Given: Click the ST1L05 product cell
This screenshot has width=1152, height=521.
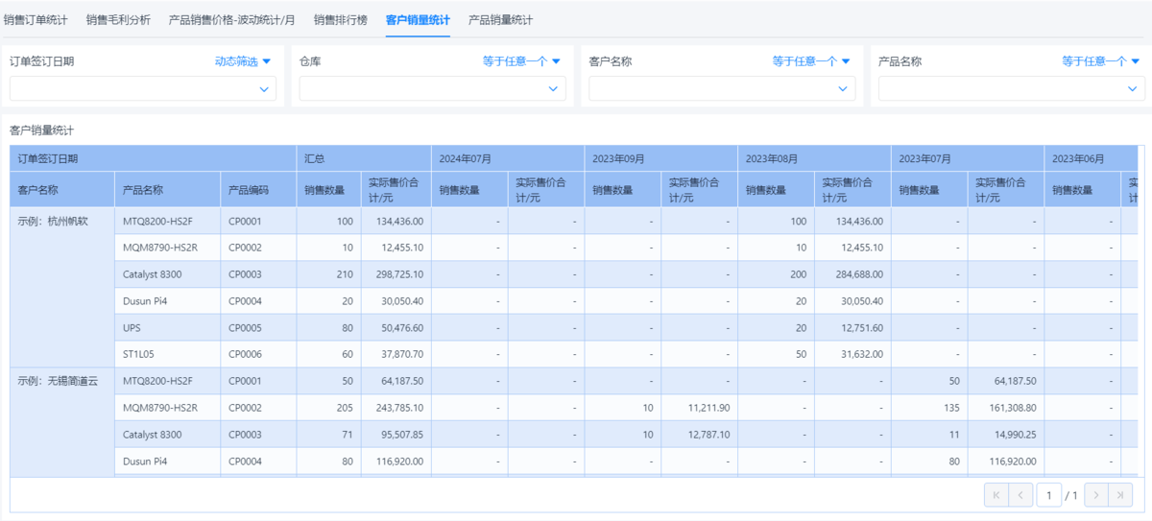Looking at the screenshot, I should pos(167,354).
